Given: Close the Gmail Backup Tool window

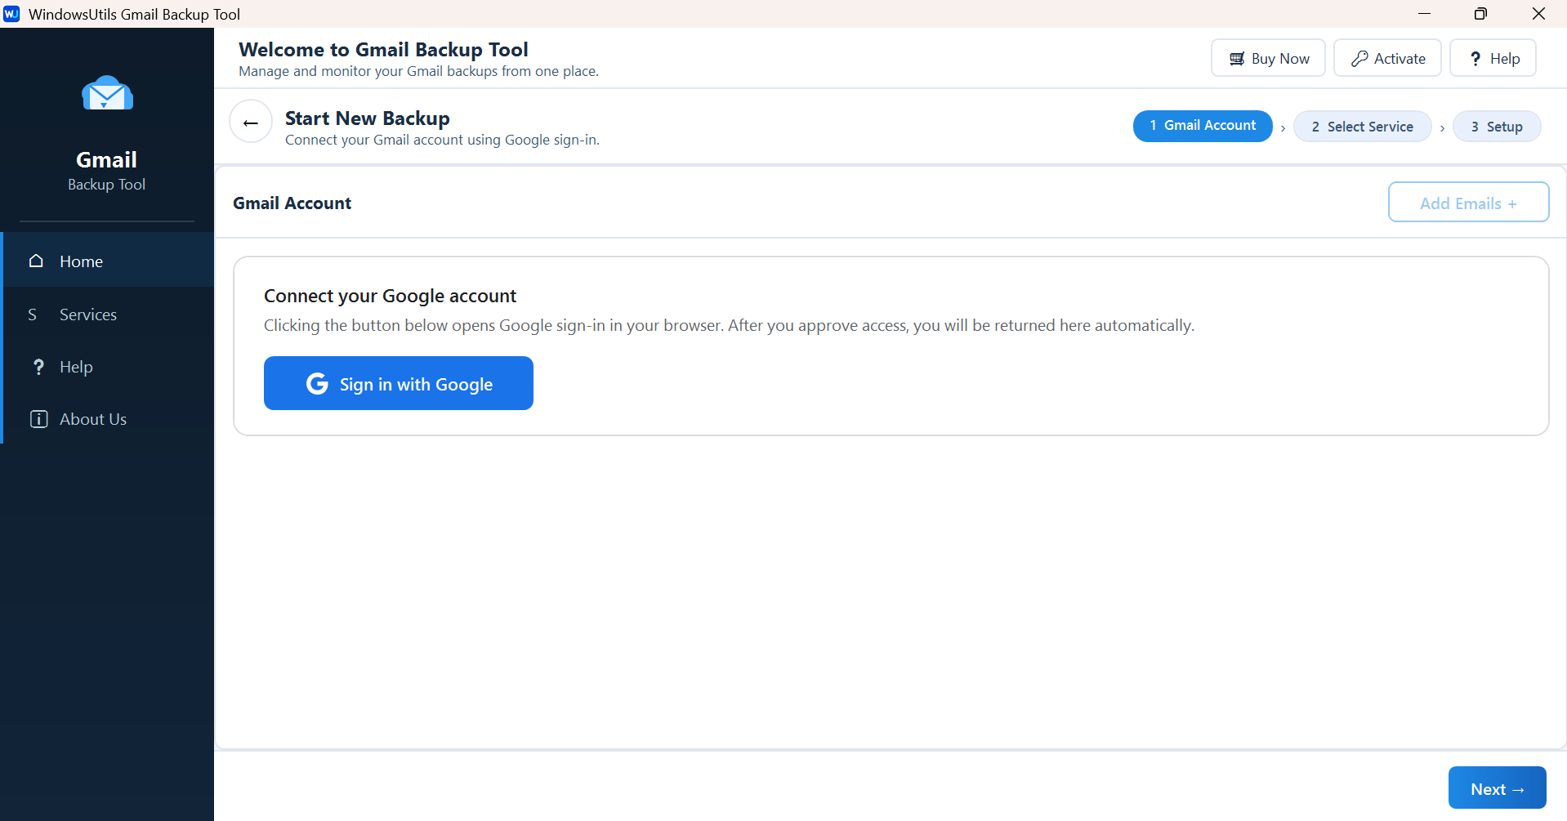Looking at the screenshot, I should click(1538, 14).
